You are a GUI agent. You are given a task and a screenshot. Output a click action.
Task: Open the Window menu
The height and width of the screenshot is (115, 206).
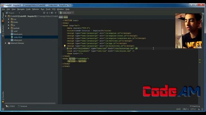[x=60, y=9]
